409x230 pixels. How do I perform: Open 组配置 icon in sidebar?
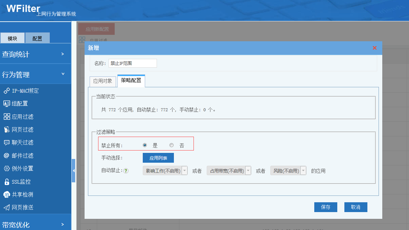coord(6,103)
